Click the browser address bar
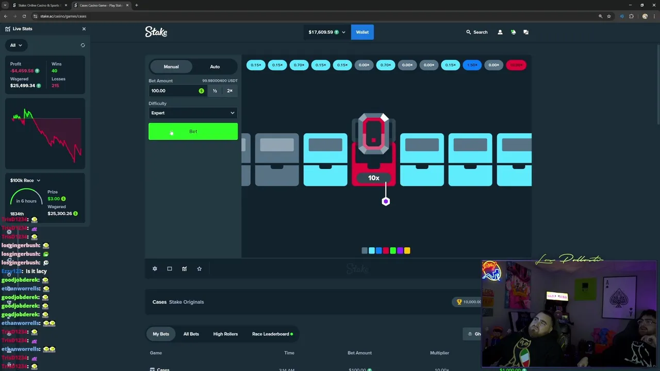 [315, 16]
